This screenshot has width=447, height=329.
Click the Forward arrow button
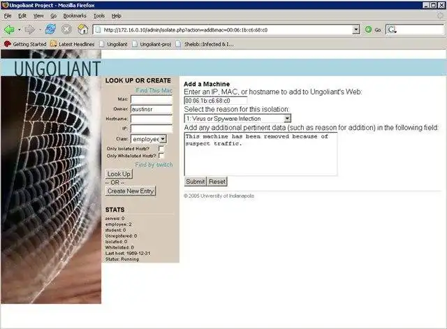29,29
